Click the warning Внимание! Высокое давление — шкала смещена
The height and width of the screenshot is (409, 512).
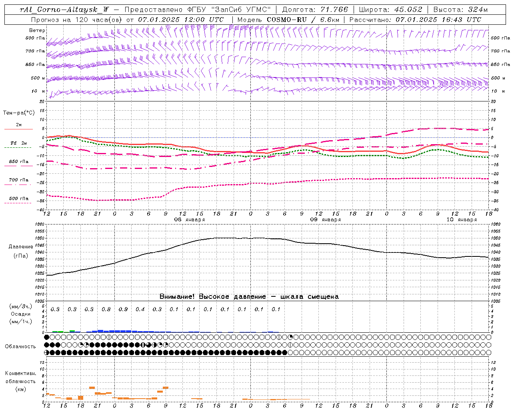point(249,296)
